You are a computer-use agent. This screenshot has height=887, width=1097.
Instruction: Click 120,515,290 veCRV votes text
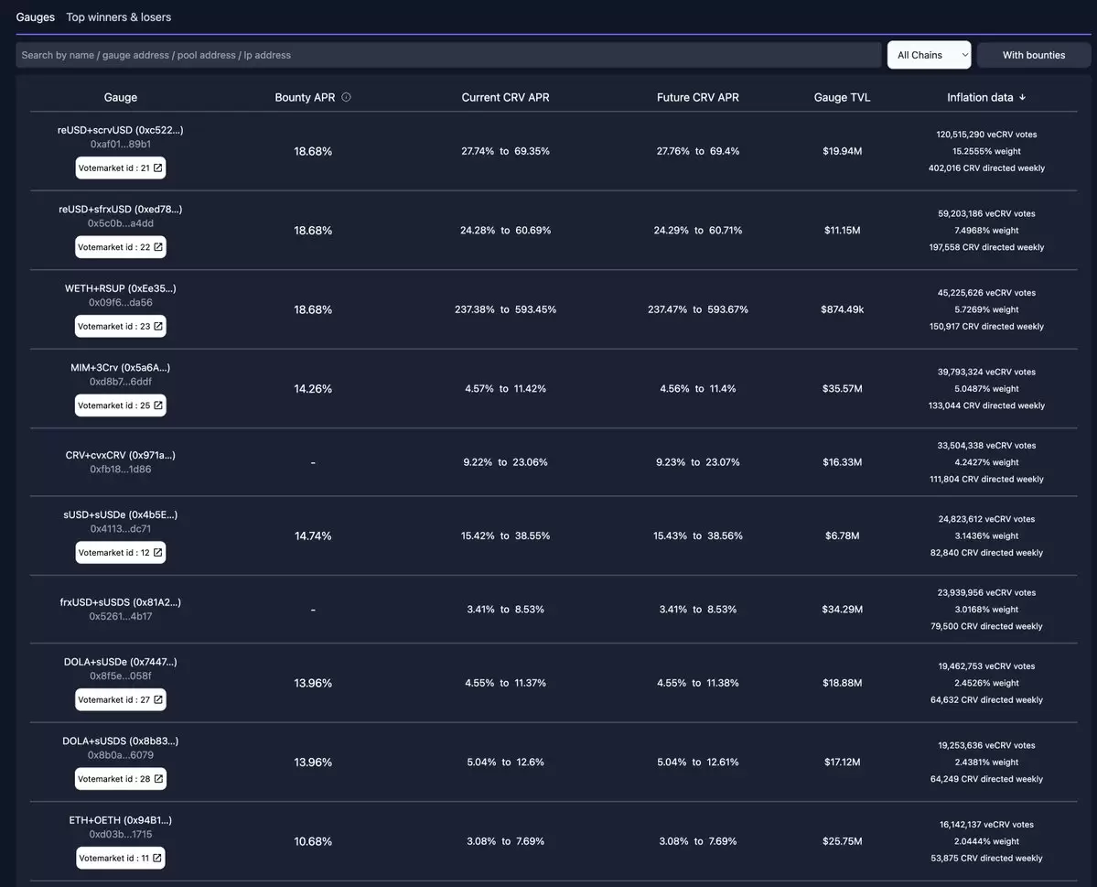click(986, 135)
